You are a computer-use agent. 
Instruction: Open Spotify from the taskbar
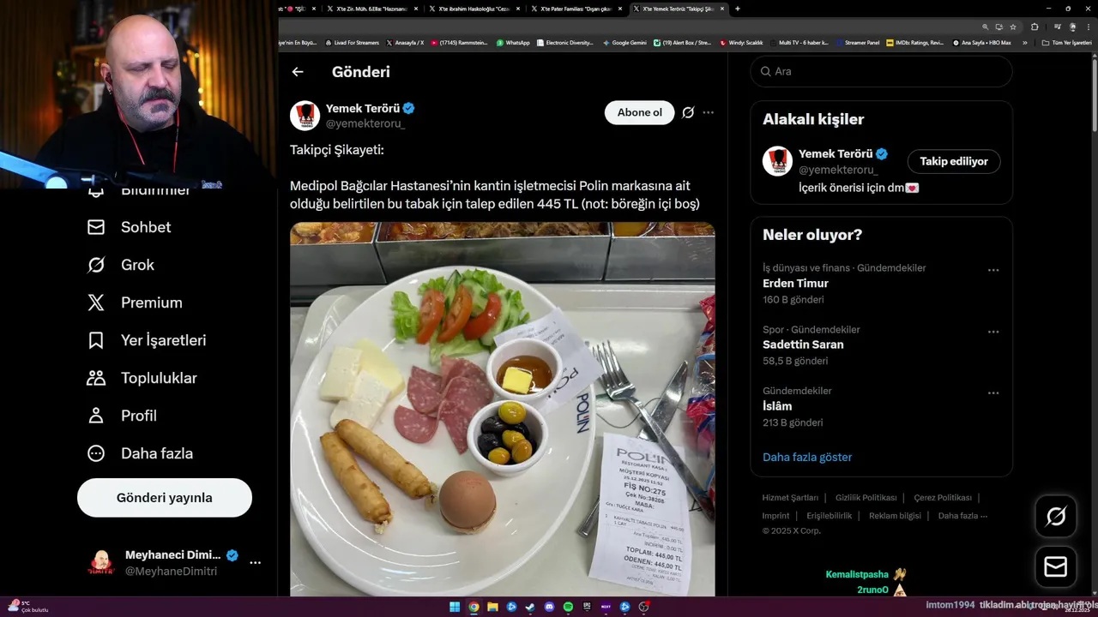click(568, 607)
